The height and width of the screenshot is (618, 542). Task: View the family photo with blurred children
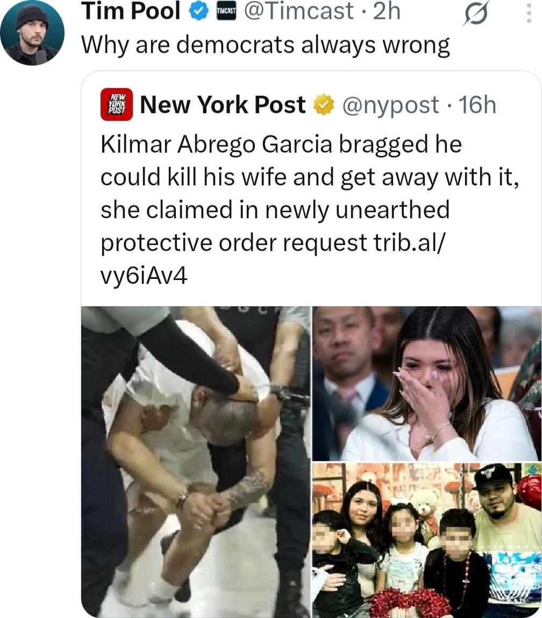tap(427, 540)
